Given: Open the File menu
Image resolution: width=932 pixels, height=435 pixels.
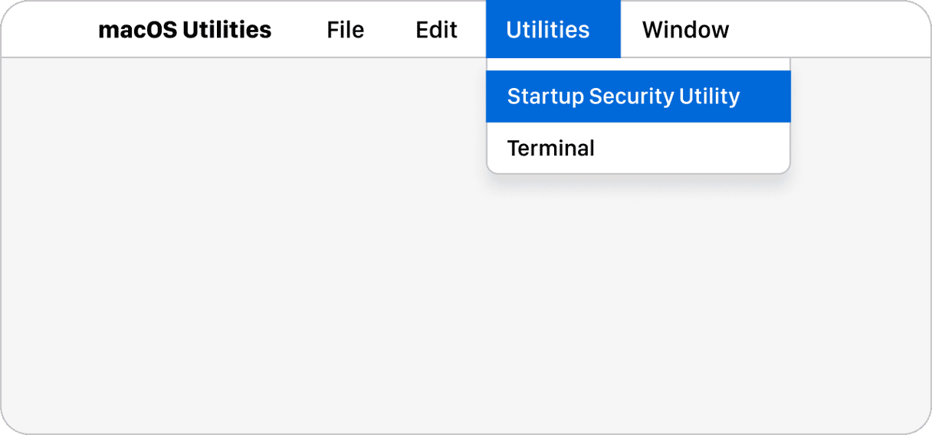Looking at the screenshot, I should (345, 30).
